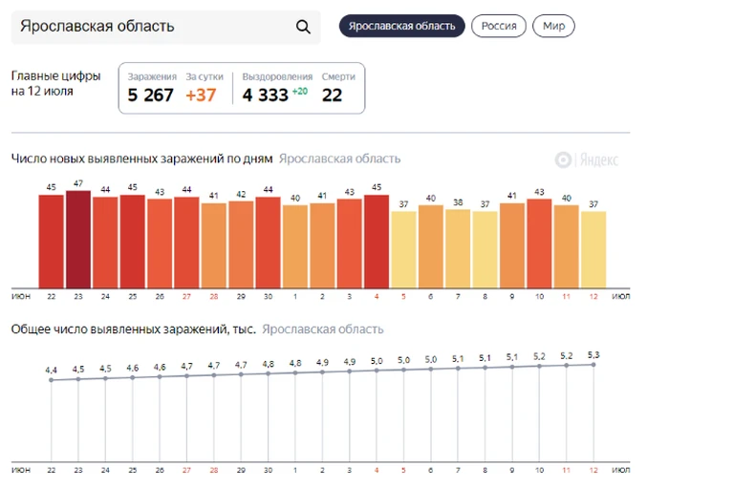The height and width of the screenshot is (488, 733).
Task: Click the line chart point for July 12
Action: (593, 365)
